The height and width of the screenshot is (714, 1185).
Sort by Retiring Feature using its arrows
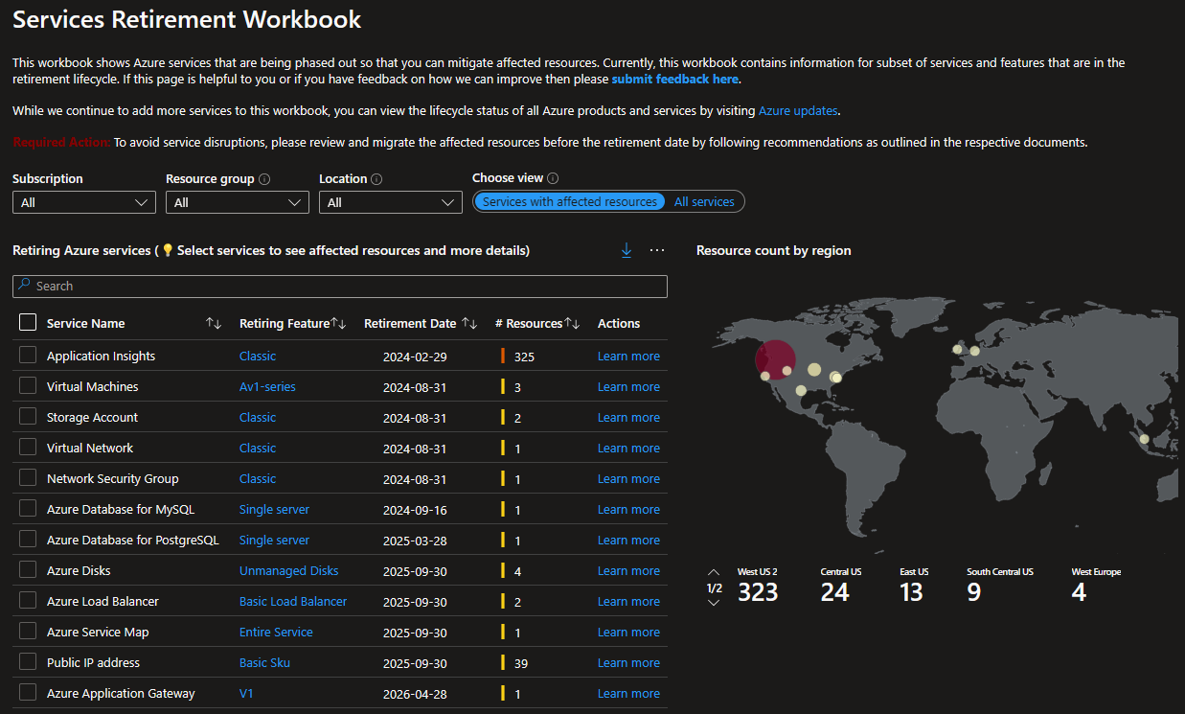[339, 324]
